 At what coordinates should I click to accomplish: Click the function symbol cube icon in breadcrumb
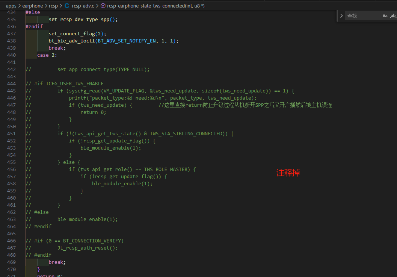pos(103,6)
